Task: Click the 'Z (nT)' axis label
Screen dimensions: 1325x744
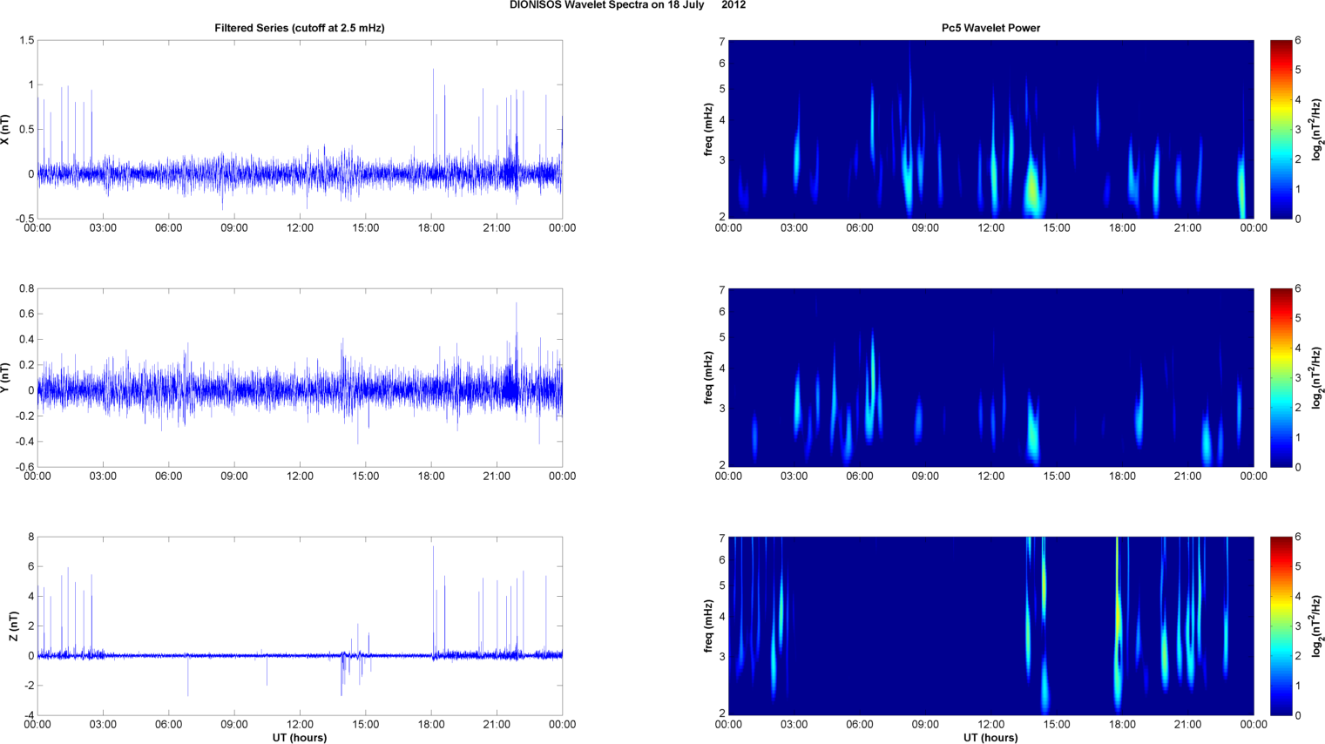Action: tap(13, 626)
